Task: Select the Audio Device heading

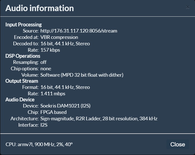Action: [20, 100]
